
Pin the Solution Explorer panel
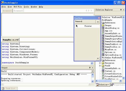coord(121,10)
